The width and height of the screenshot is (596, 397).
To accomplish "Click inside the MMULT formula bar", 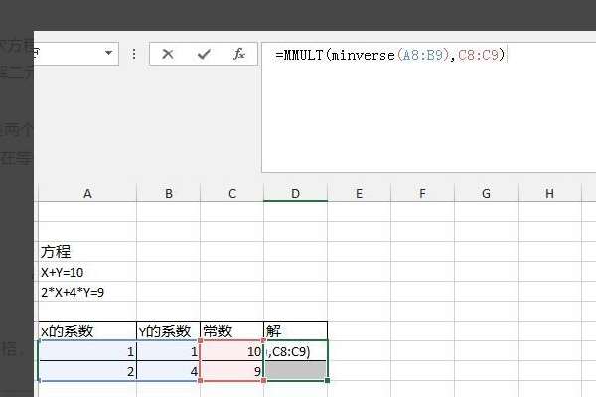I will (x=429, y=107).
